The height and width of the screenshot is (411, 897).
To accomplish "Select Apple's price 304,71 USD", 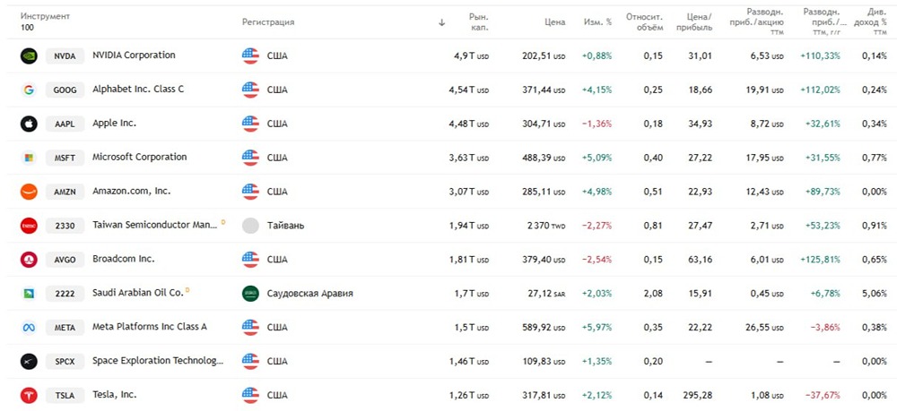I will click(544, 124).
